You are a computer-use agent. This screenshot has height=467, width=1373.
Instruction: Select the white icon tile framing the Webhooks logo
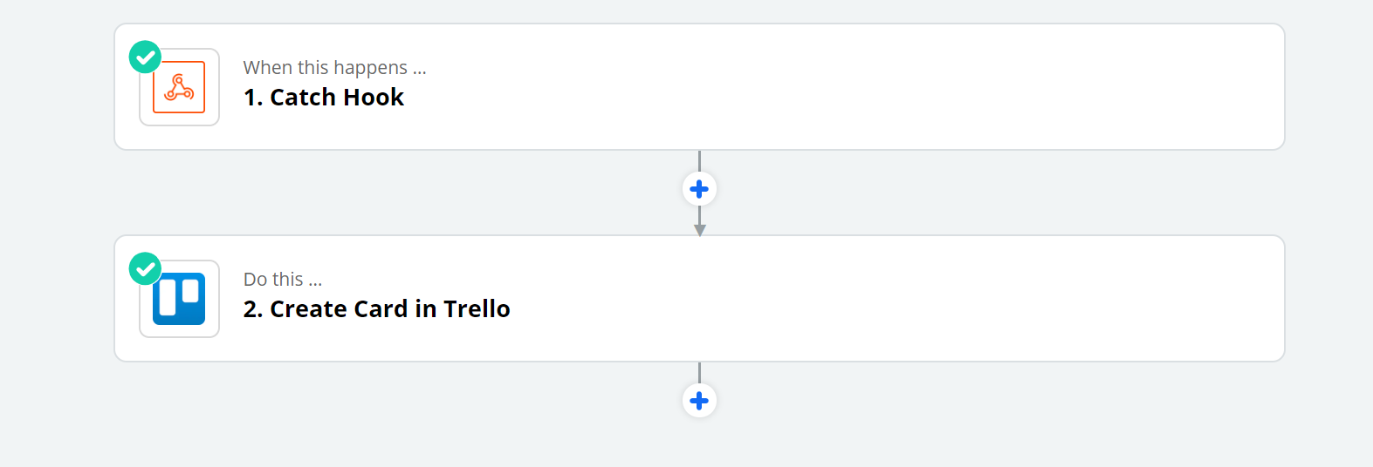point(179,87)
